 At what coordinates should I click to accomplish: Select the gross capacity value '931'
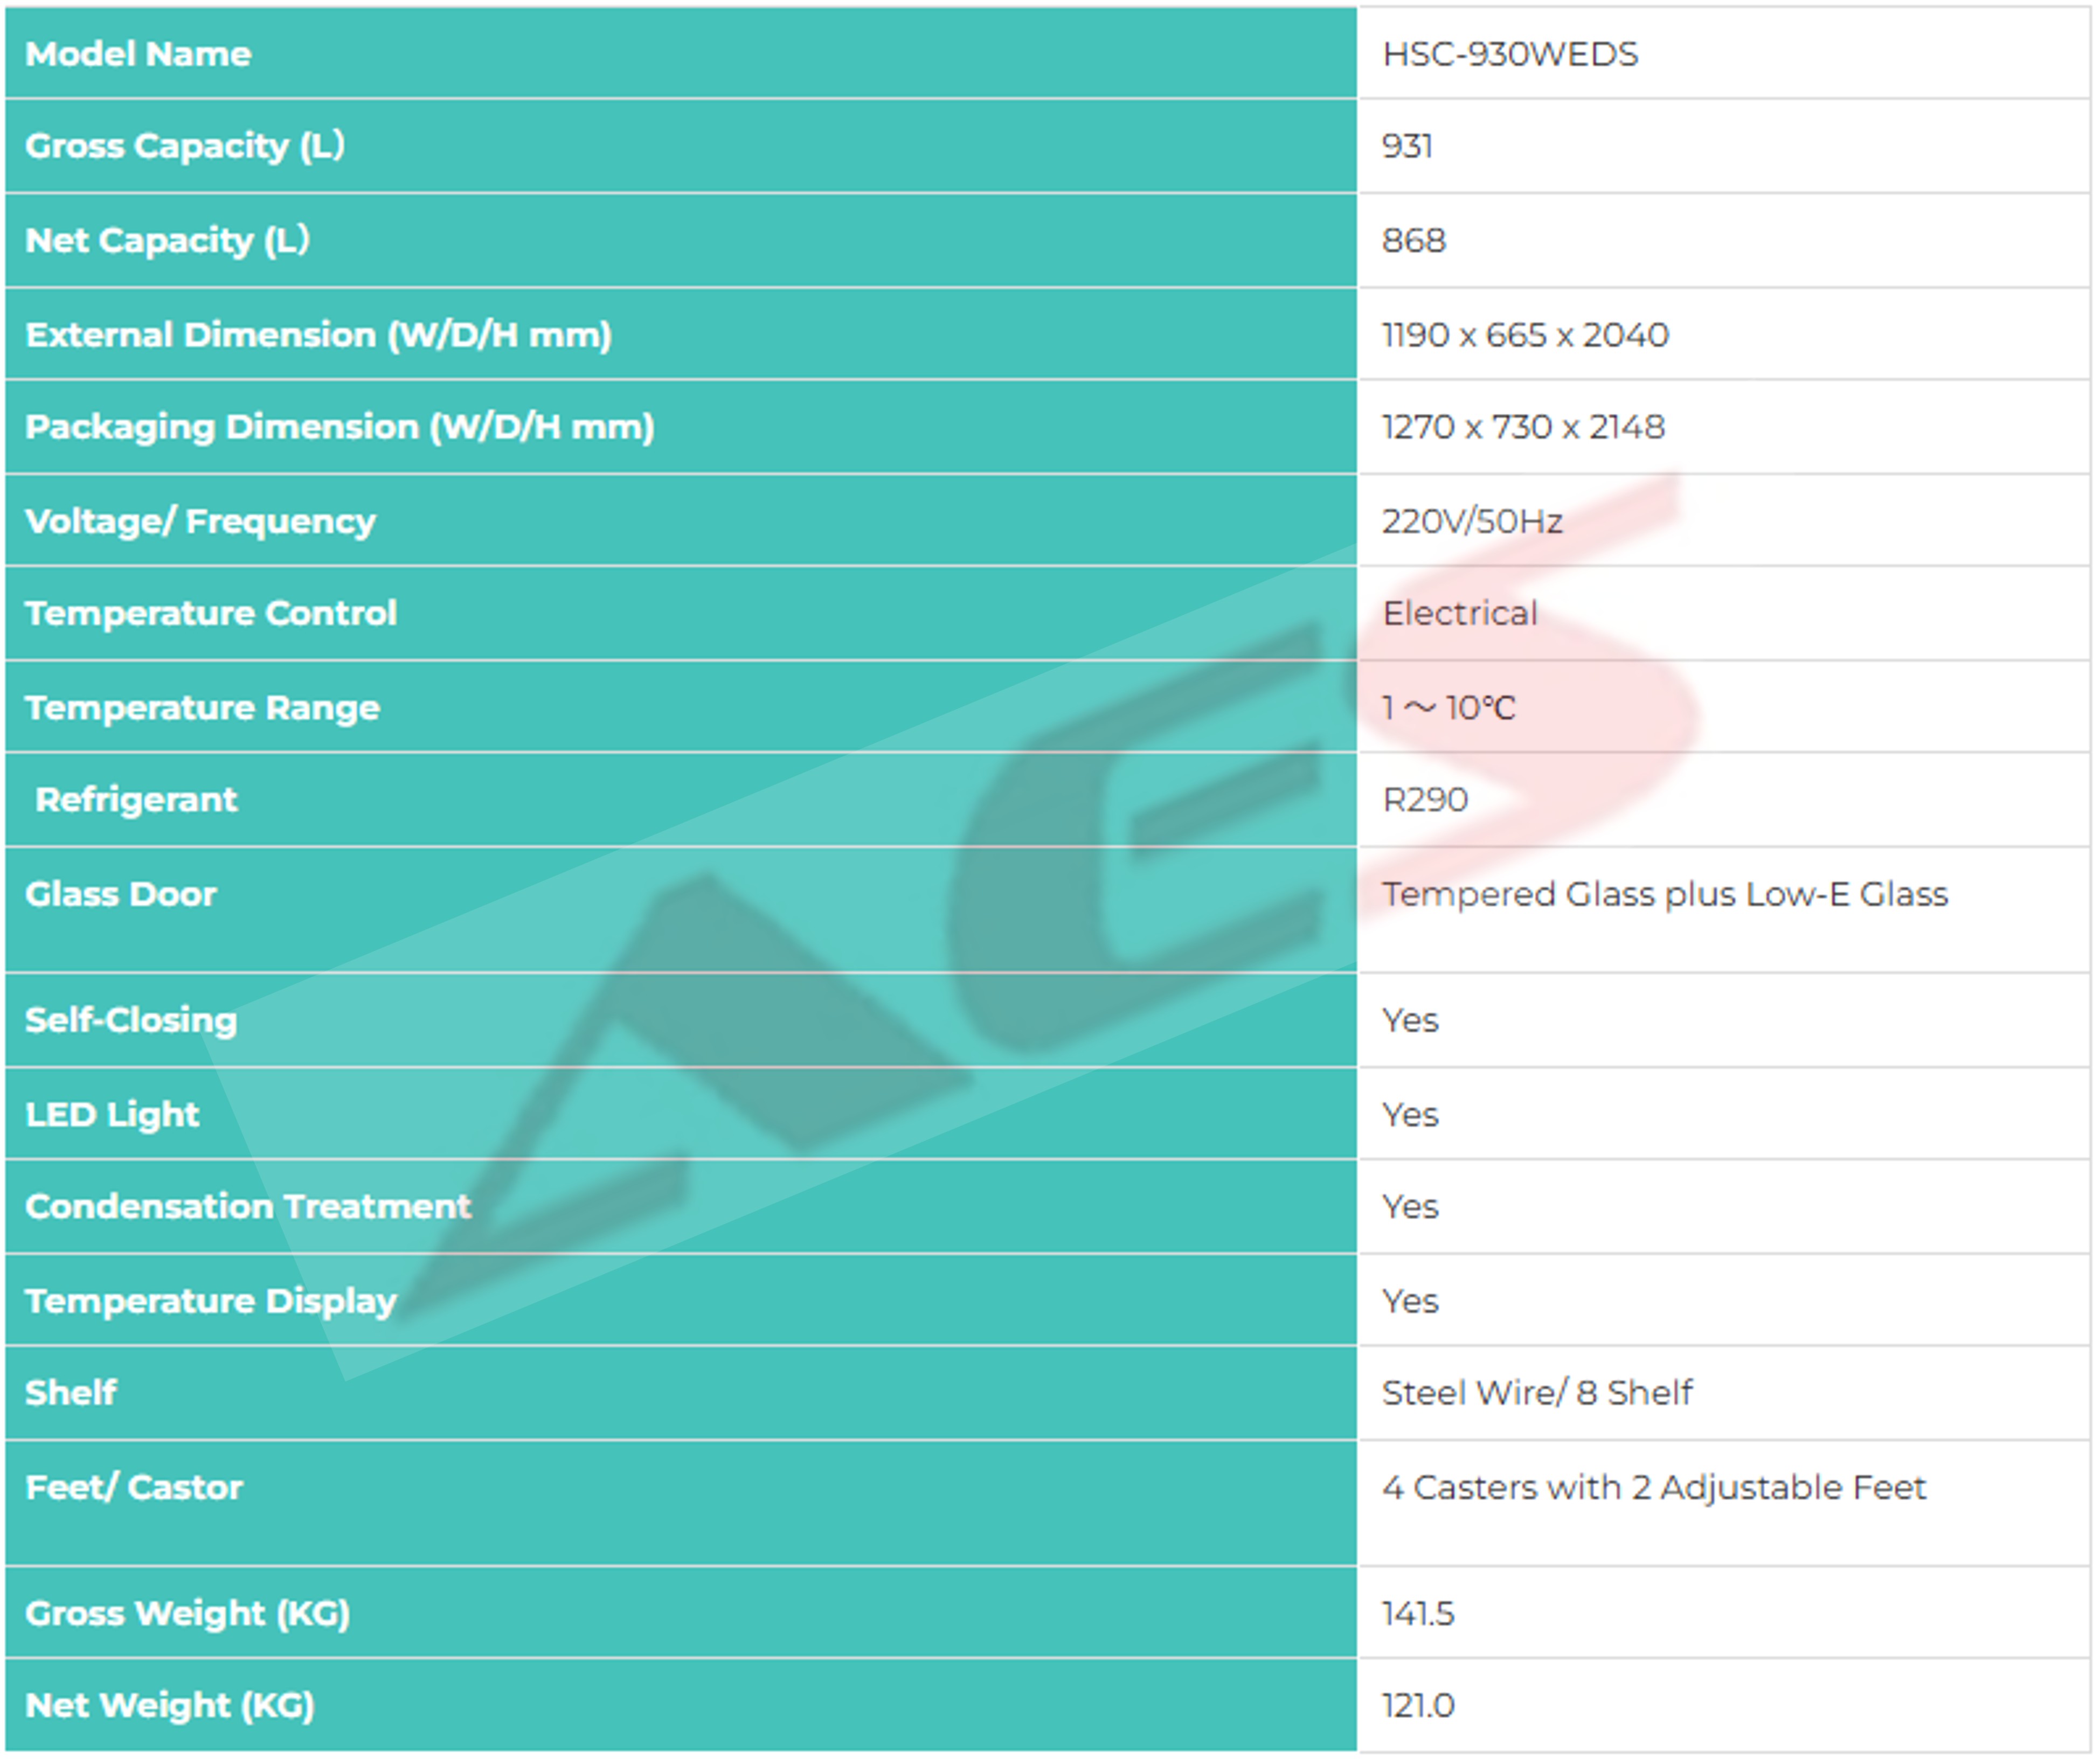click(1407, 146)
